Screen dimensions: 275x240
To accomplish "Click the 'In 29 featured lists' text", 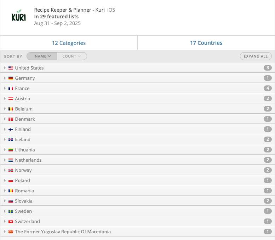I will point(56,17).
